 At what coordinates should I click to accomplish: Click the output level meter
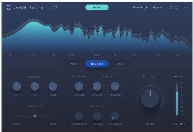(177, 98)
